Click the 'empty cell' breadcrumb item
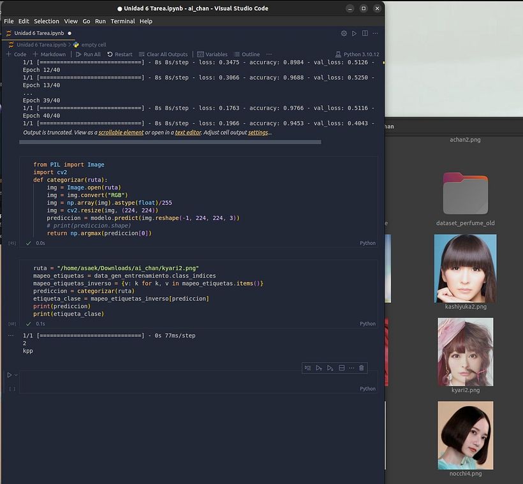This screenshot has height=484, width=523. 93,45
